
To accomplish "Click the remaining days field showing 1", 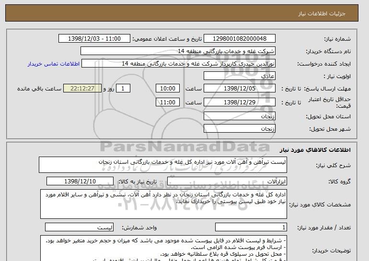I will (x=123, y=89).
